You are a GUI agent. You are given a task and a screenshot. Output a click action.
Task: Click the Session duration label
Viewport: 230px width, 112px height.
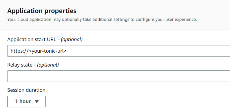(x=26, y=90)
